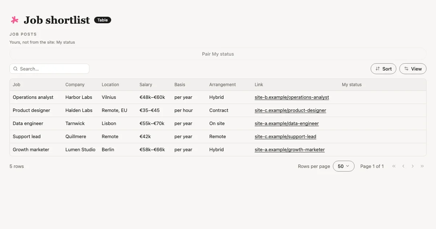Open site-b.example/operations-analyst link
This screenshot has height=229, width=436.
(x=292, y=97)
